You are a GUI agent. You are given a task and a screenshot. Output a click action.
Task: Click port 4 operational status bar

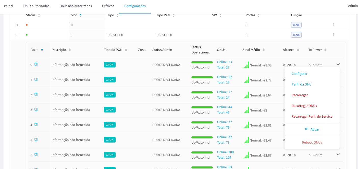click(x=202, y=122)
